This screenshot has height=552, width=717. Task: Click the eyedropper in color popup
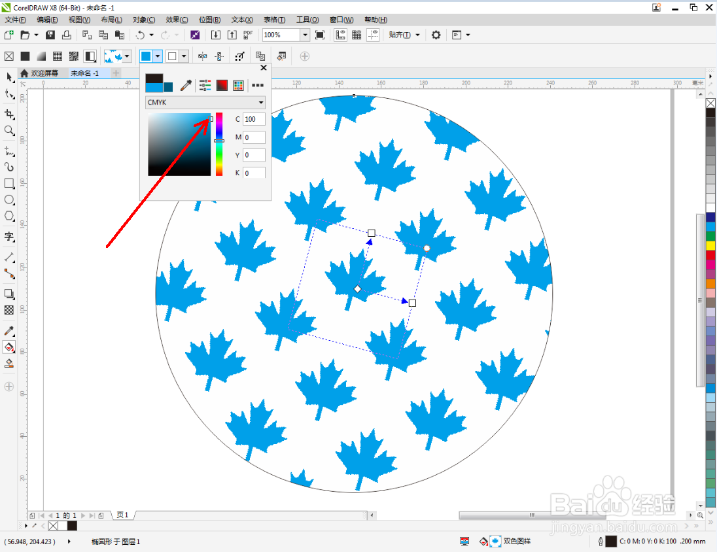(x=186, y=85)
